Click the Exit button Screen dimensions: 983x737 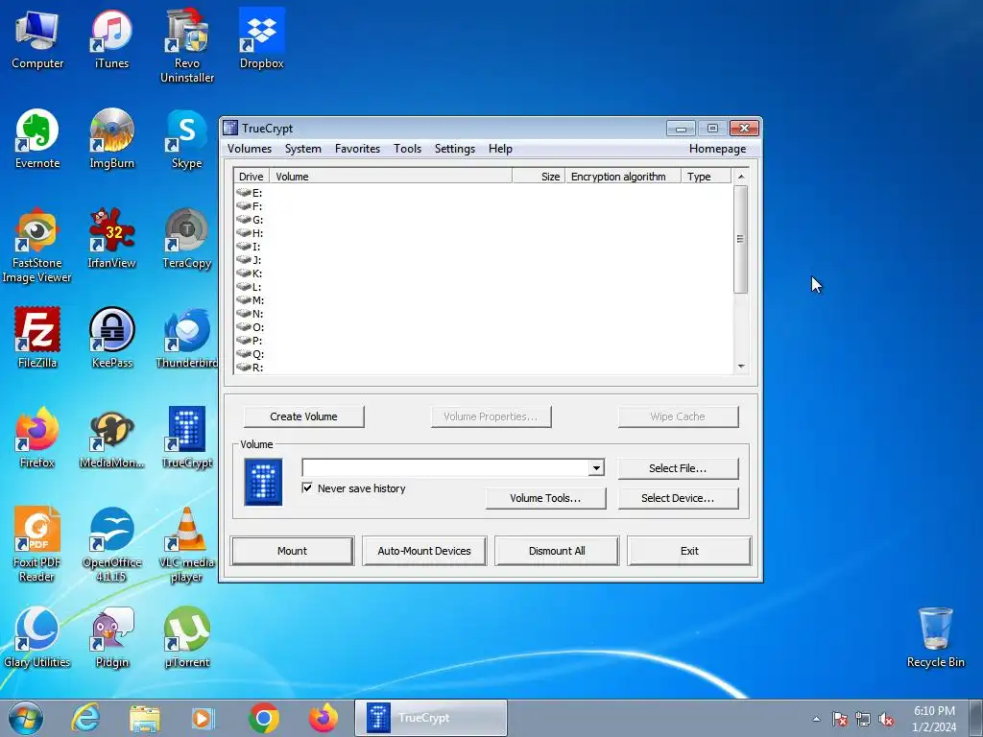click(689, 551)
